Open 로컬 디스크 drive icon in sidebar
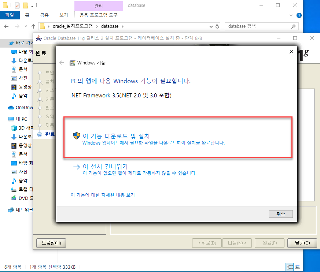The height and width of the screenshot is (272, 320). [x=14, y=190]
